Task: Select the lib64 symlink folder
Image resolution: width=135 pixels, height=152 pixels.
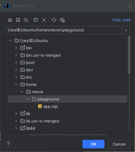Action: click(x=31, y=129)
